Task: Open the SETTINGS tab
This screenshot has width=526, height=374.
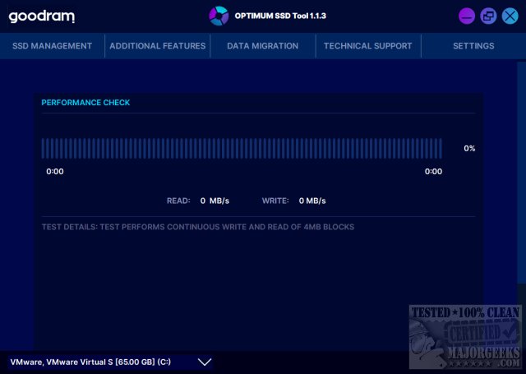Action: point(473,46)
